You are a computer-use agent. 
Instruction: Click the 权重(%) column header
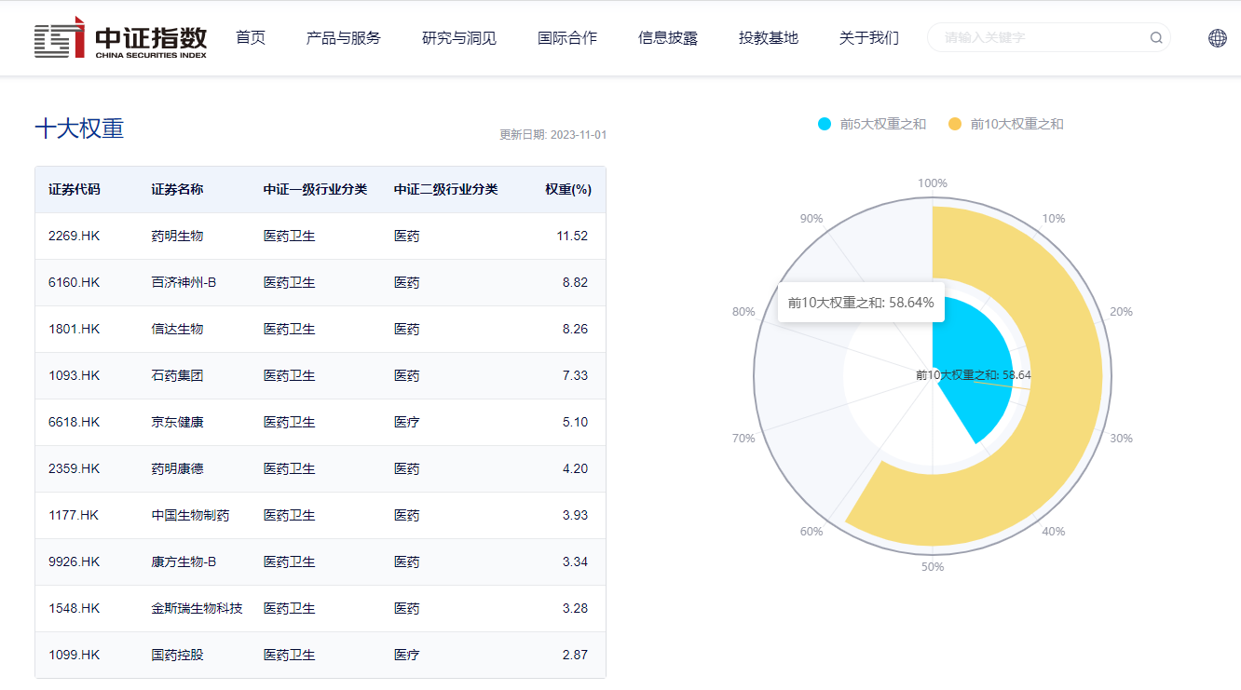(568, 190)
